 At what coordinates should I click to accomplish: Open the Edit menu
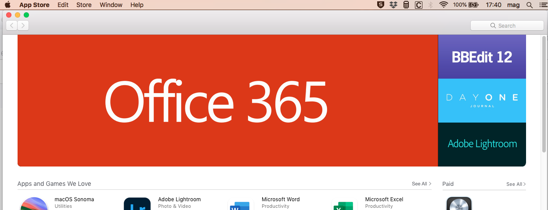(x=63, y=5)
